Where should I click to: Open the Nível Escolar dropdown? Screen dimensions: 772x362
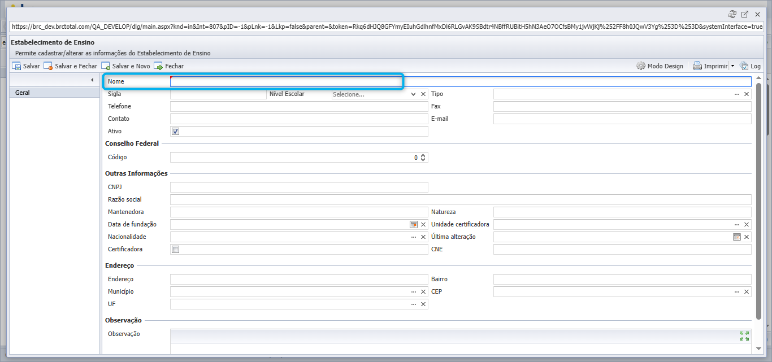click(413, 94)
